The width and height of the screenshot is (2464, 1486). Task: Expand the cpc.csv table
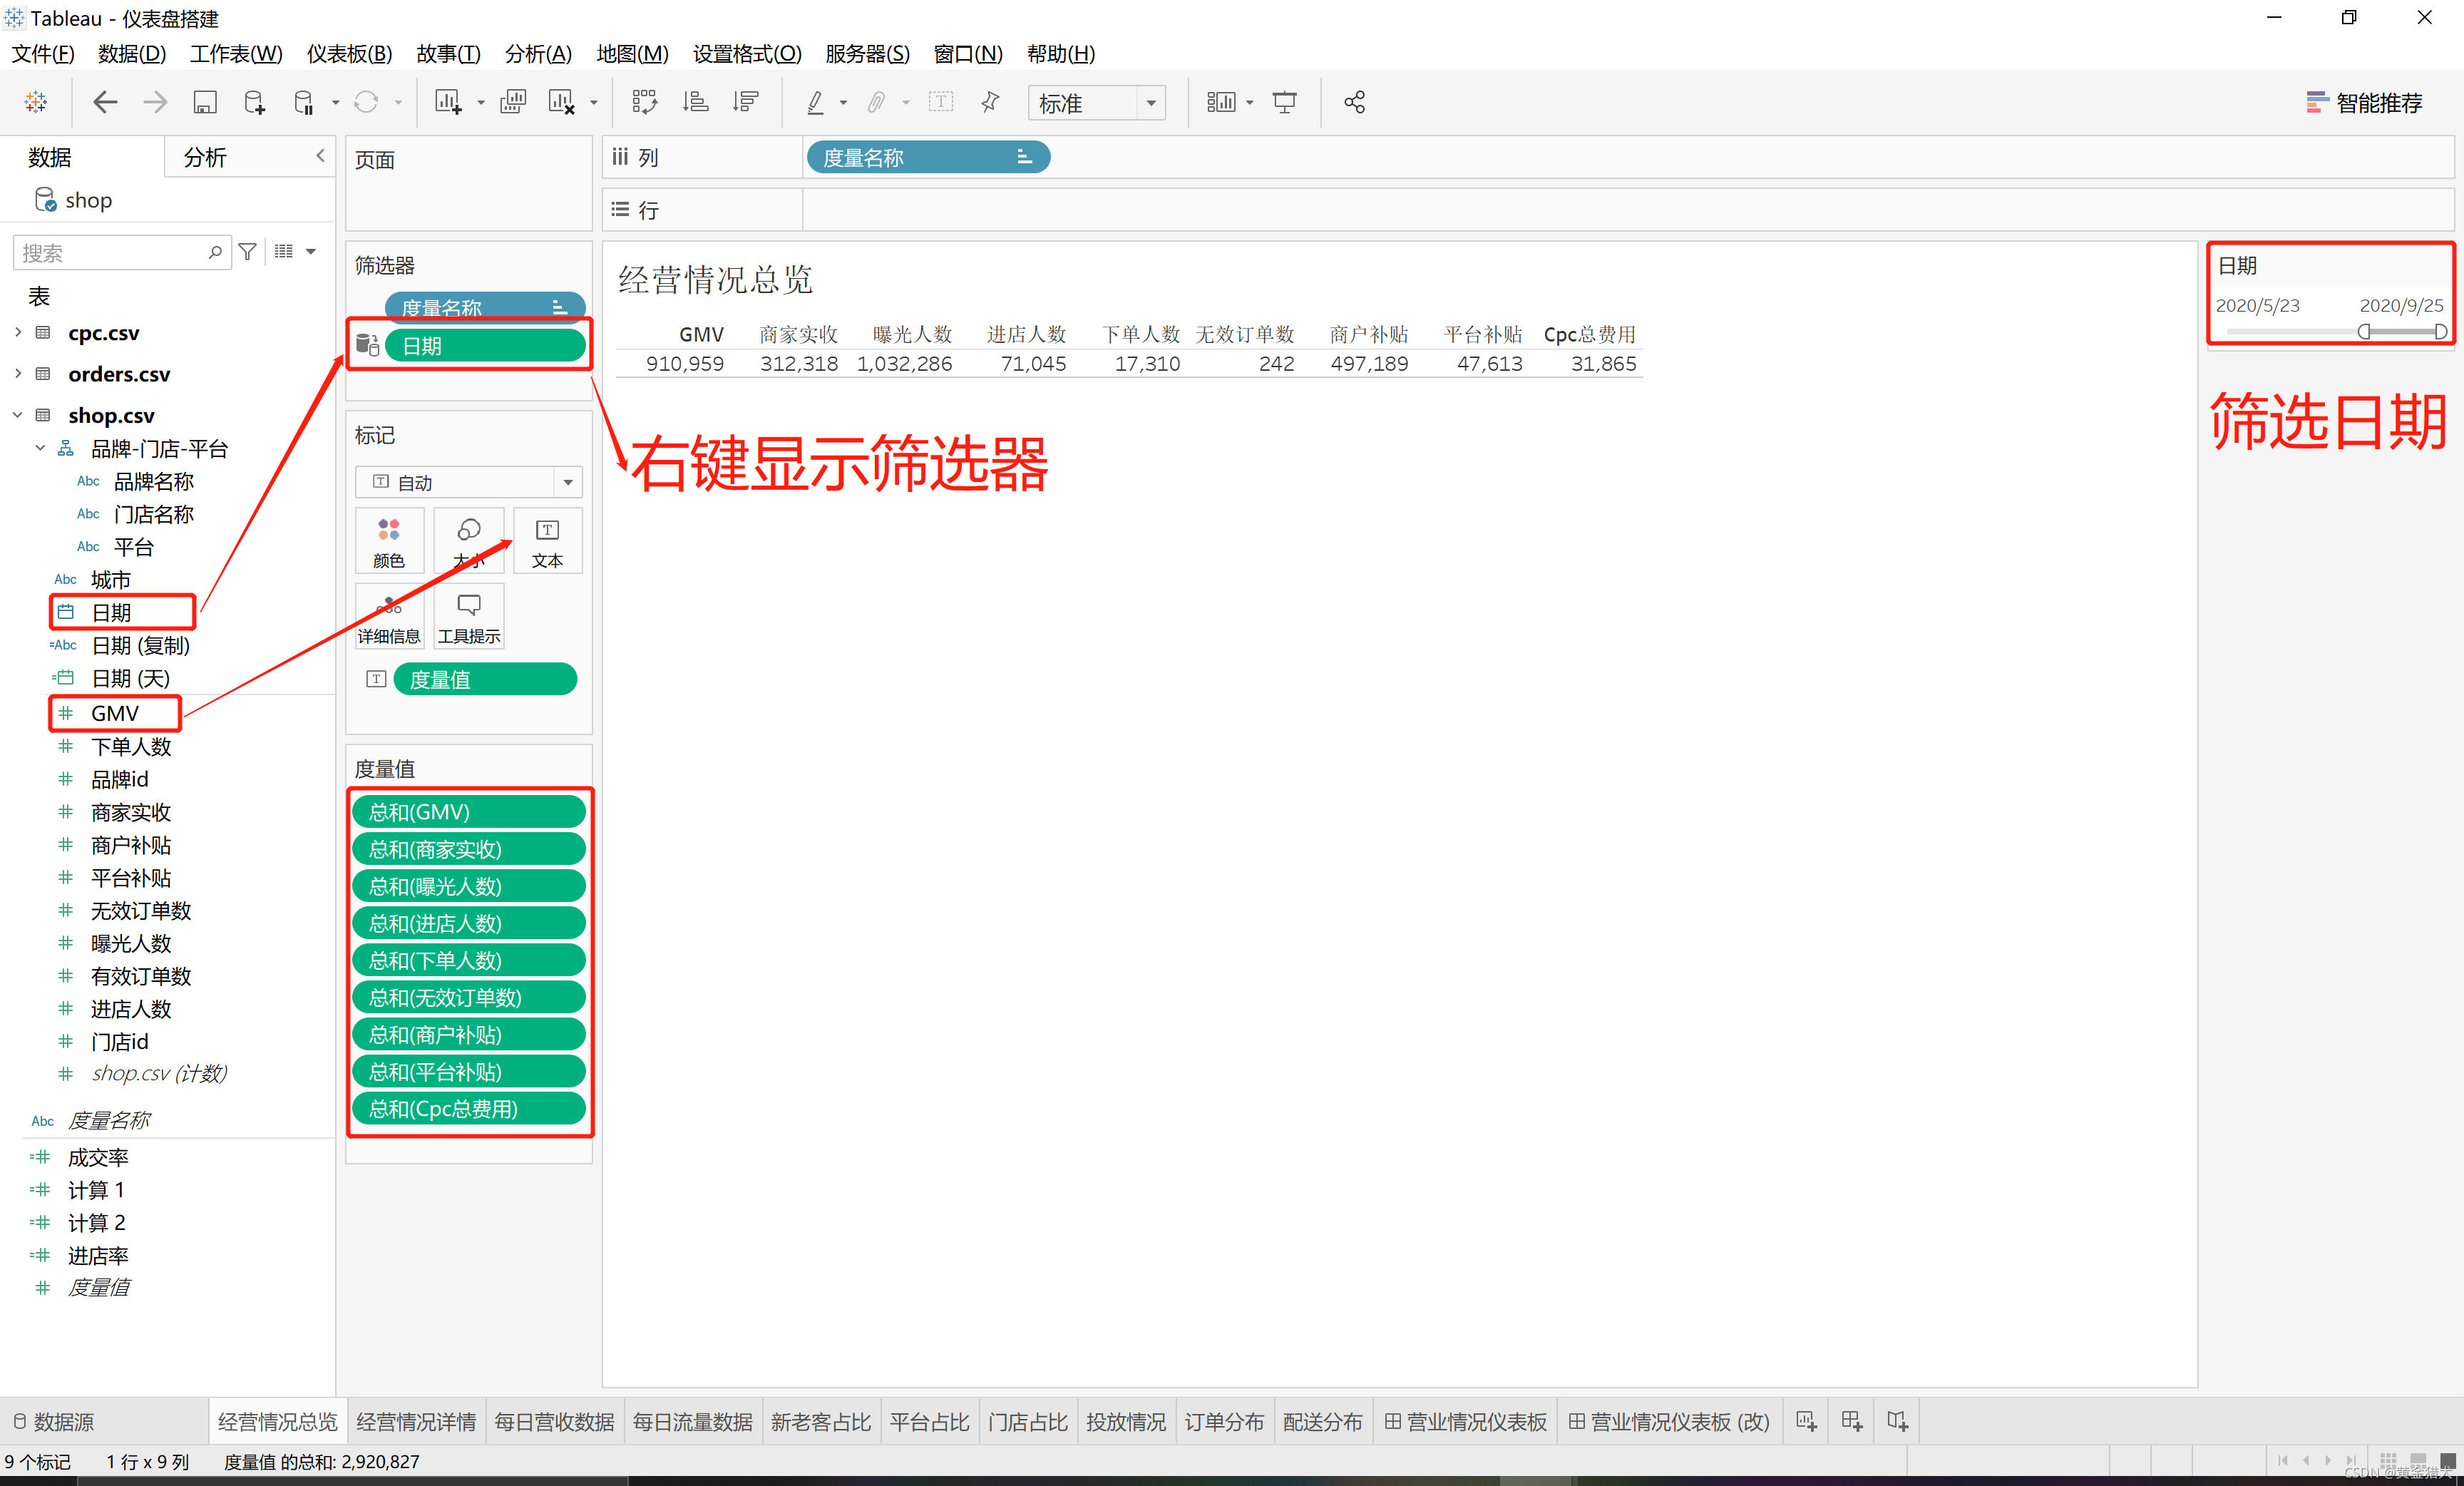[x=18, y=332]
